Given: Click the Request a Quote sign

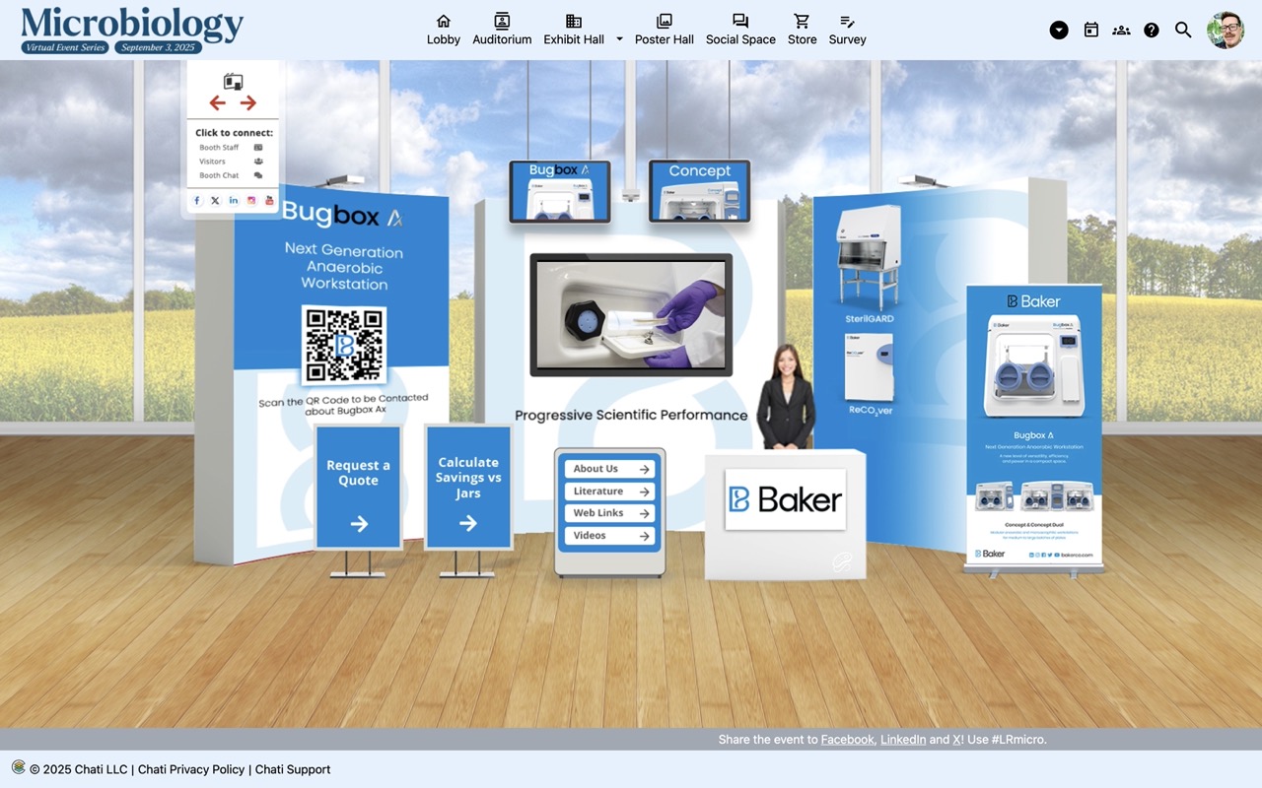Looking at the screenshot, I should pyautogui.click(x=359, y=487).
